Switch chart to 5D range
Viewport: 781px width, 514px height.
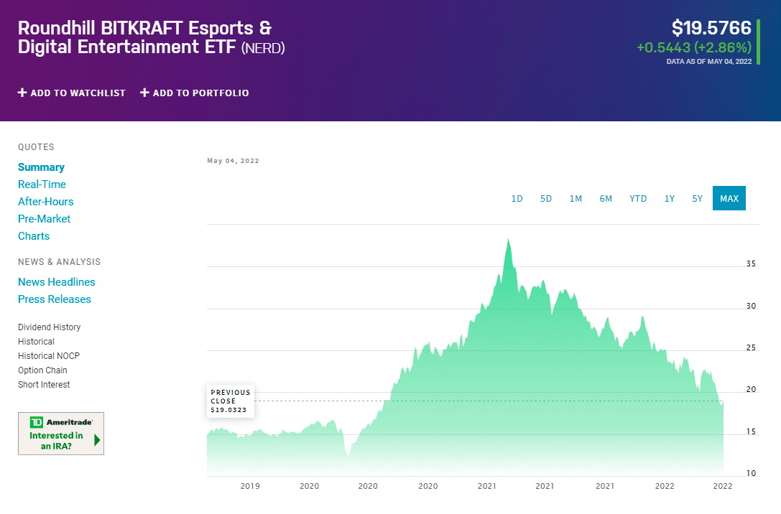click(x=546, y=199)
